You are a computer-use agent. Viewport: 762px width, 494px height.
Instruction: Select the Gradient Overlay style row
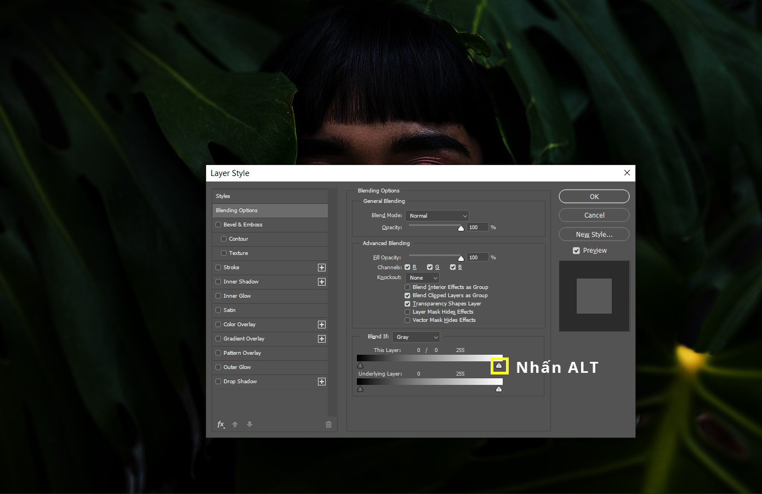click(x=270, y=339)
